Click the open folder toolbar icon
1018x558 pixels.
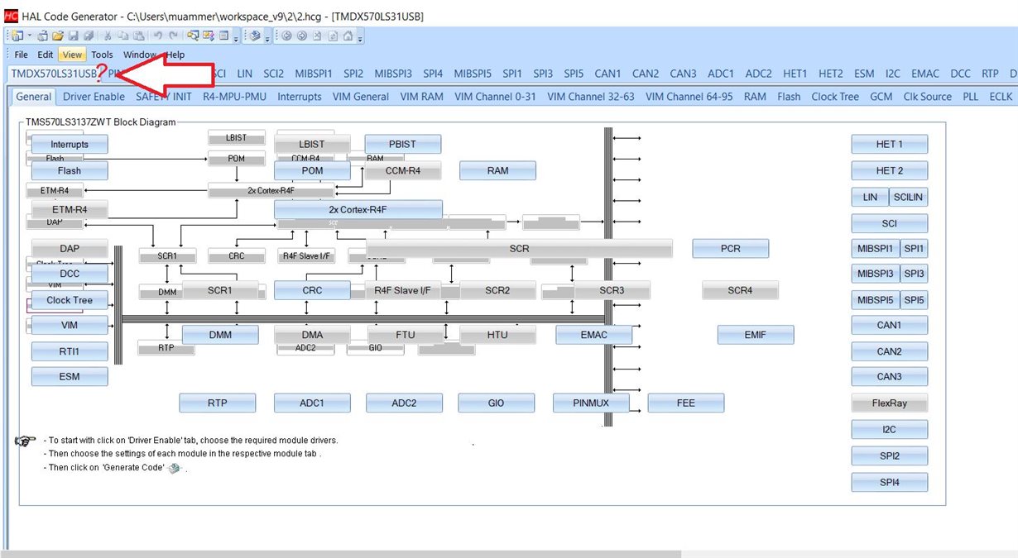coord(57,36)
